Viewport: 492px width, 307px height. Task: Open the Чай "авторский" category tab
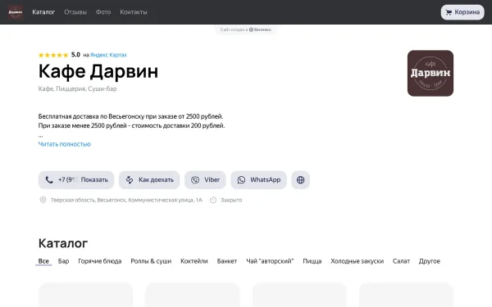[270, 261]
